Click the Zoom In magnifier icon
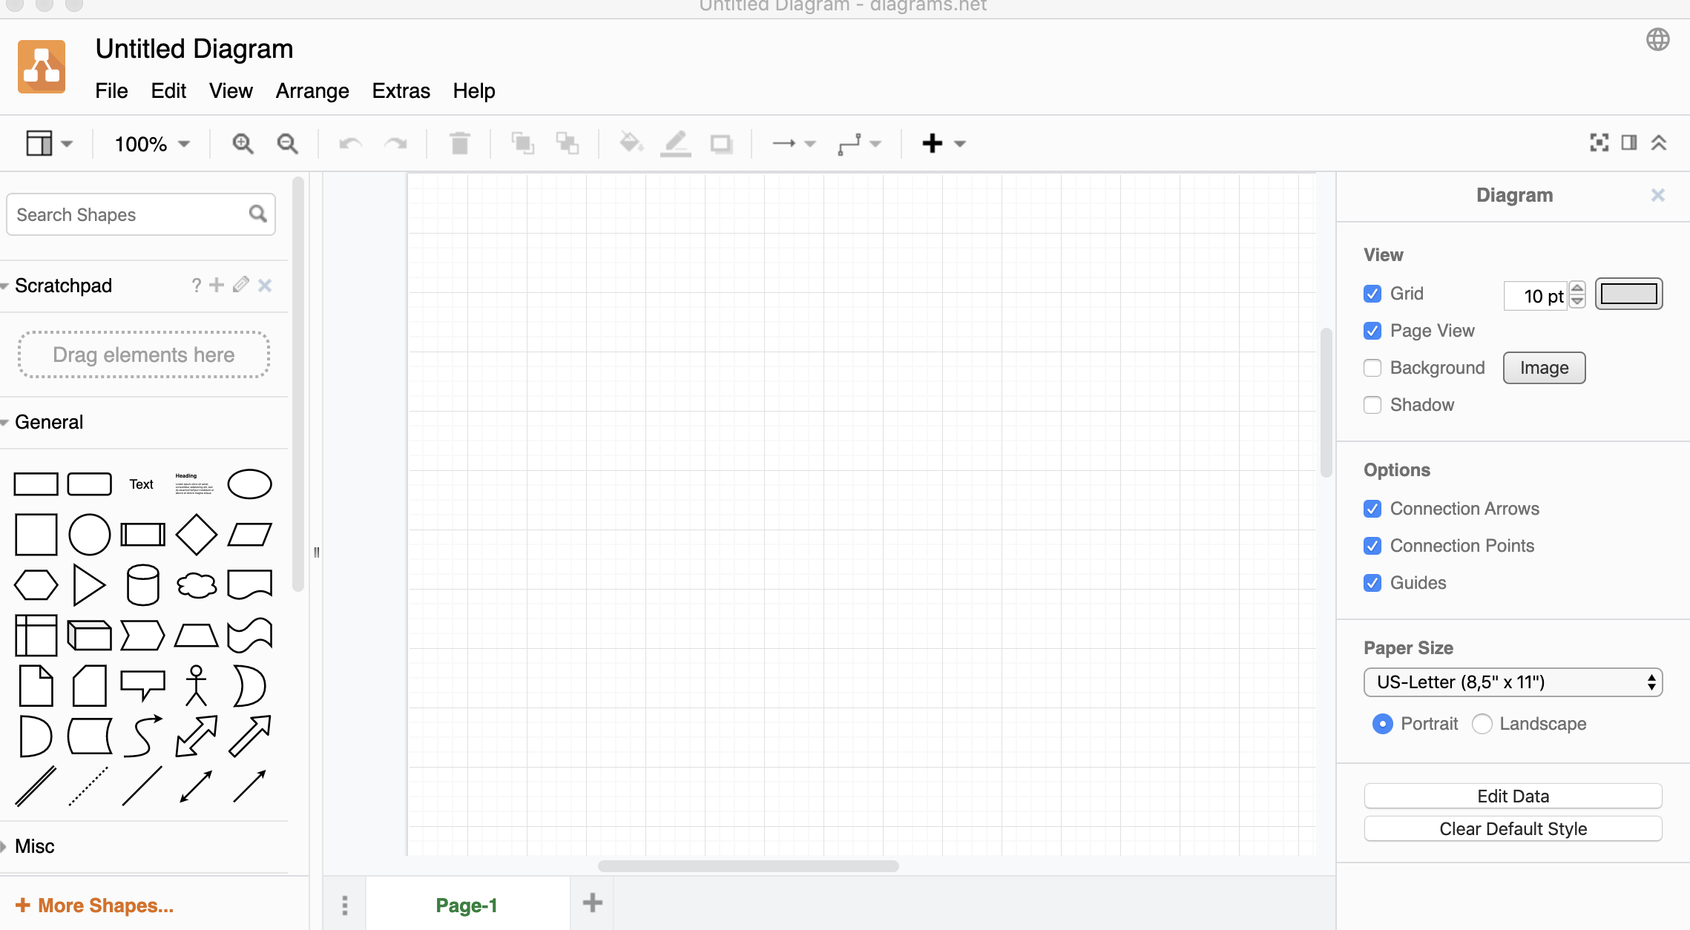 [x=243, y=143]
